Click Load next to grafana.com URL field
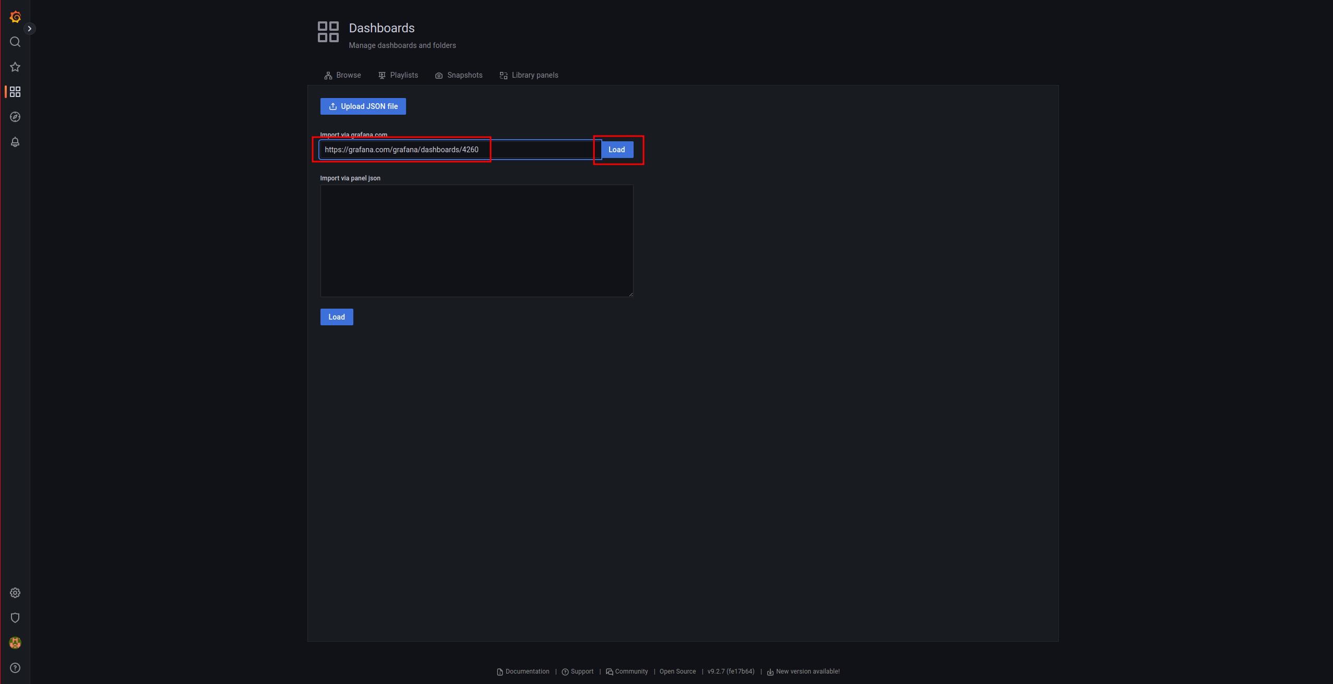Screen dimensions: 1333x684 (616, 150)
